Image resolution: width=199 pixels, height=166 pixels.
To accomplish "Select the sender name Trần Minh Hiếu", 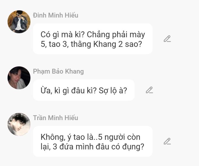I will (x=56, y=118).
